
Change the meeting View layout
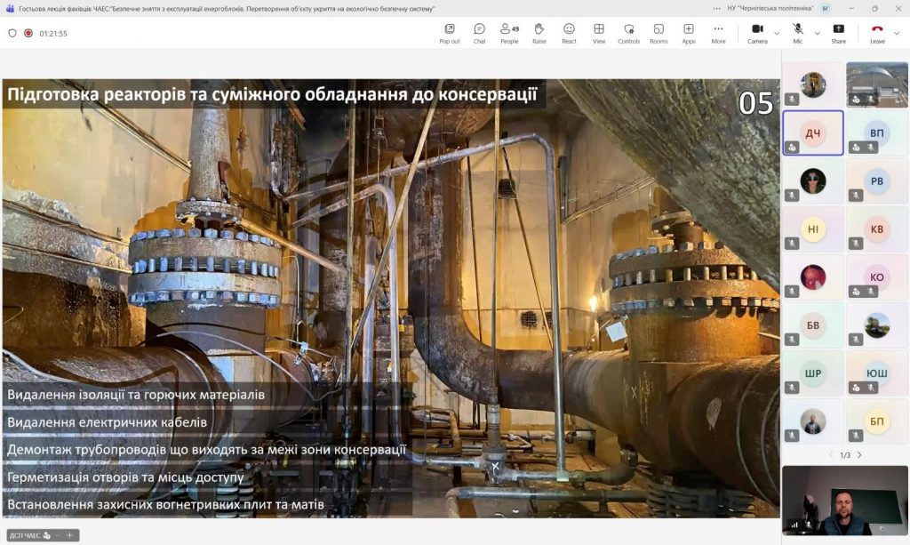point(599,33)
